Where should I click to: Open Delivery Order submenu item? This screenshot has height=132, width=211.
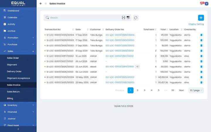tap(18, 71)
